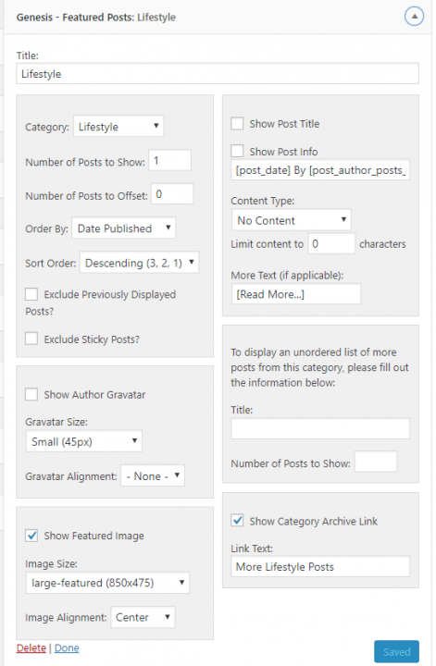Click the Number of Posts to Offset field

pyautogui.click(x=172, y=194)
